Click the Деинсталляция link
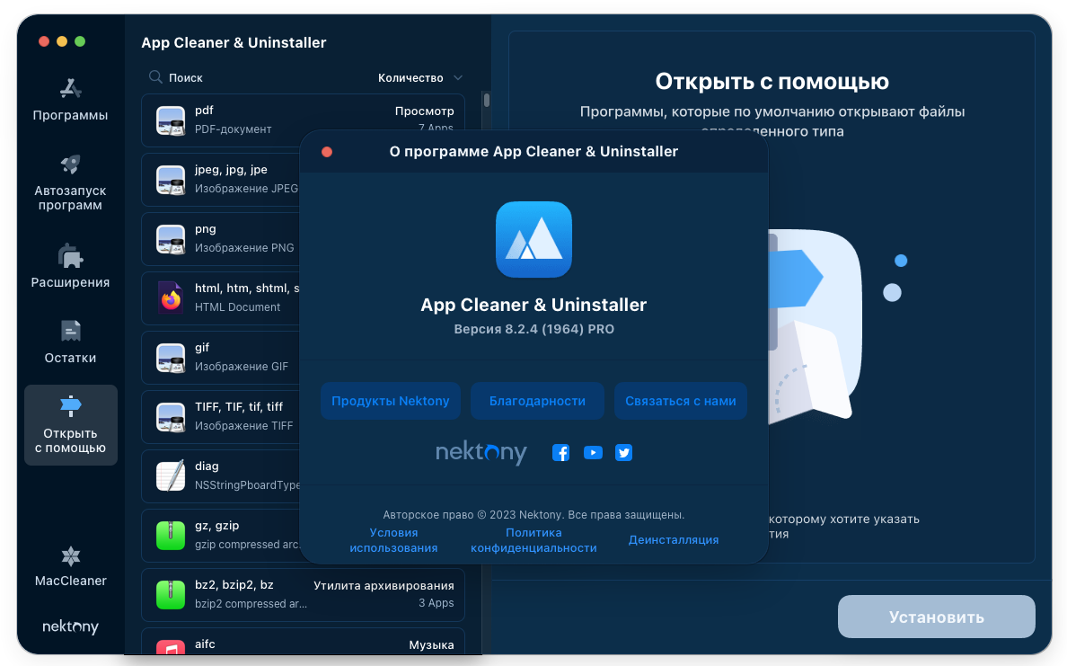The height and width of the screenshot is (666, 1067). coord(673,540)
